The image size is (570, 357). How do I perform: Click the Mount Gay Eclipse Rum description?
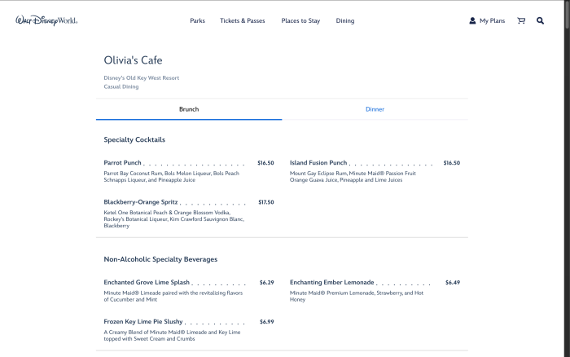coord(353,177)
